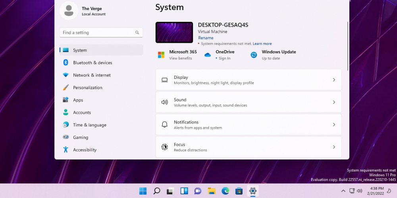This screenshot has width=397, height=198.
Task: Navigate to Apps settings
Action: [101, 100]
